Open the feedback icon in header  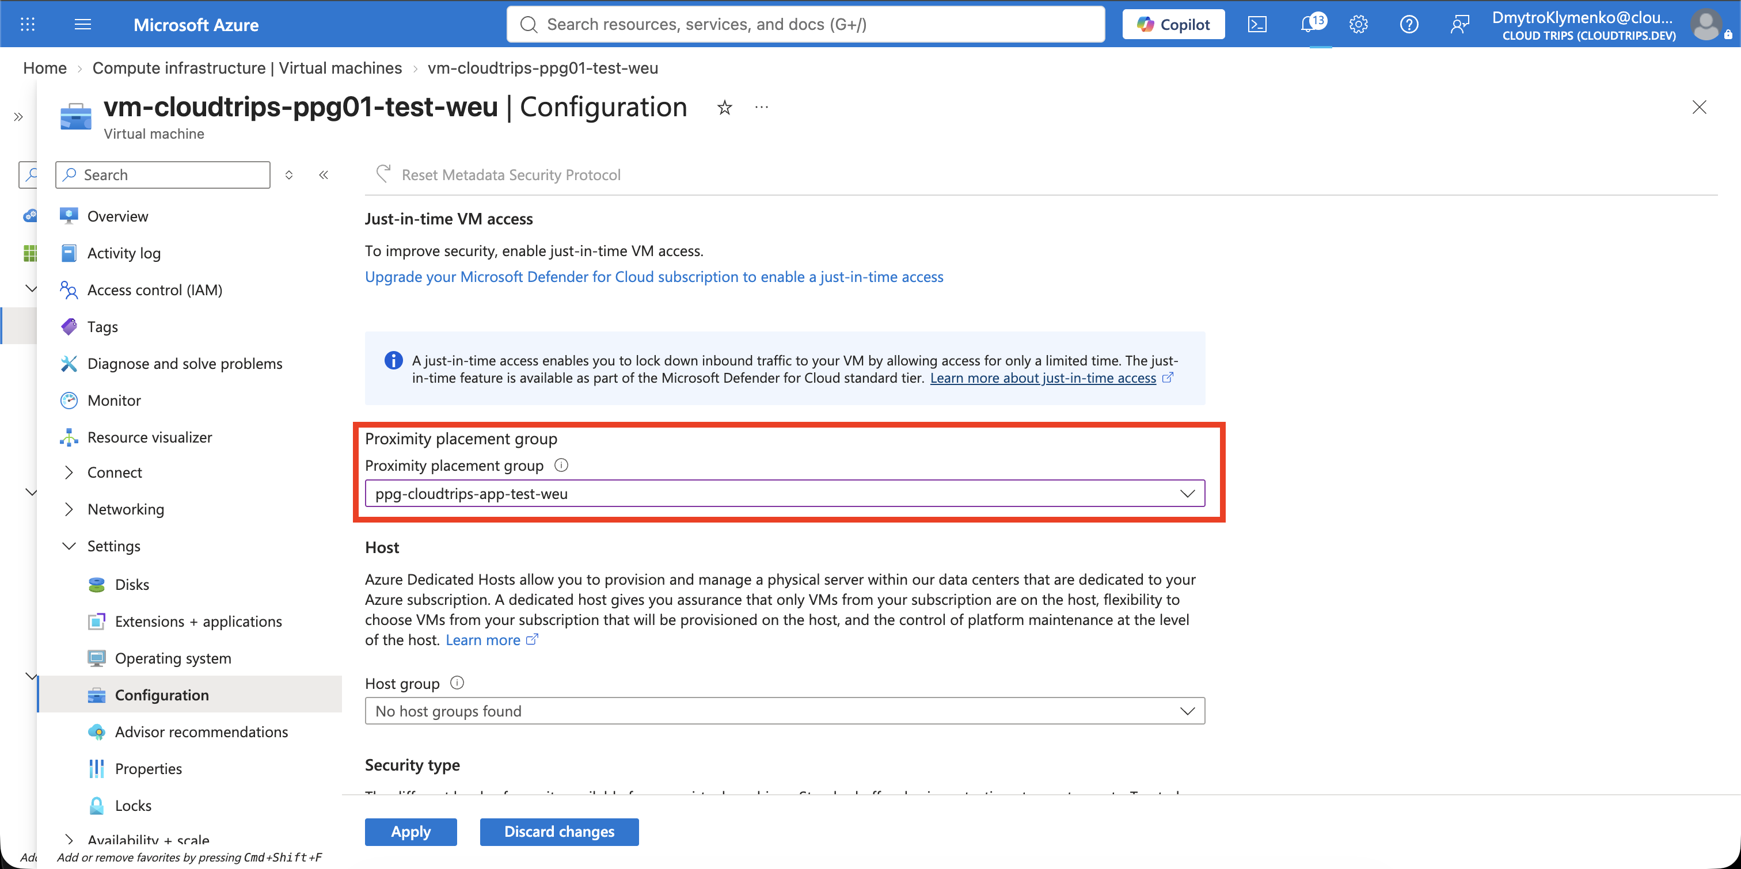click(x=1460, y=24)
